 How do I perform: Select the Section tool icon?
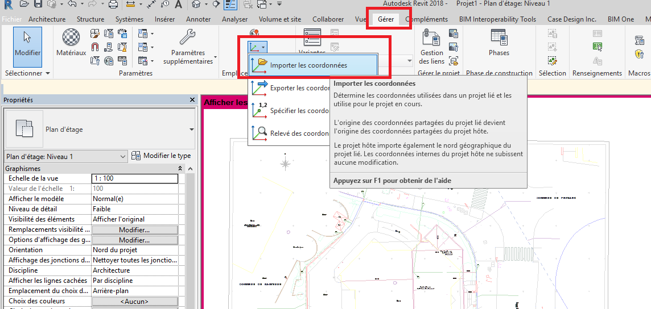coord(216,5)
